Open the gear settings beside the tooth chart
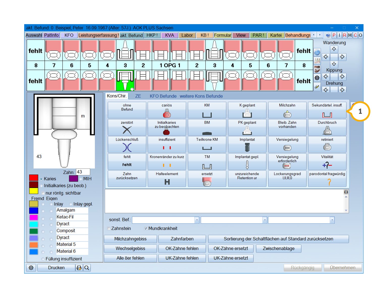The image size is (388, 298). tap(317, 78)
